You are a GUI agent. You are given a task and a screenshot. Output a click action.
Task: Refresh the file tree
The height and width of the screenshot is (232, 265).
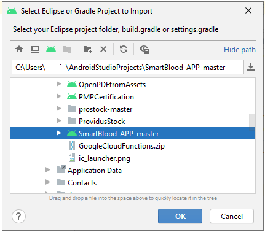pos(124,49)
